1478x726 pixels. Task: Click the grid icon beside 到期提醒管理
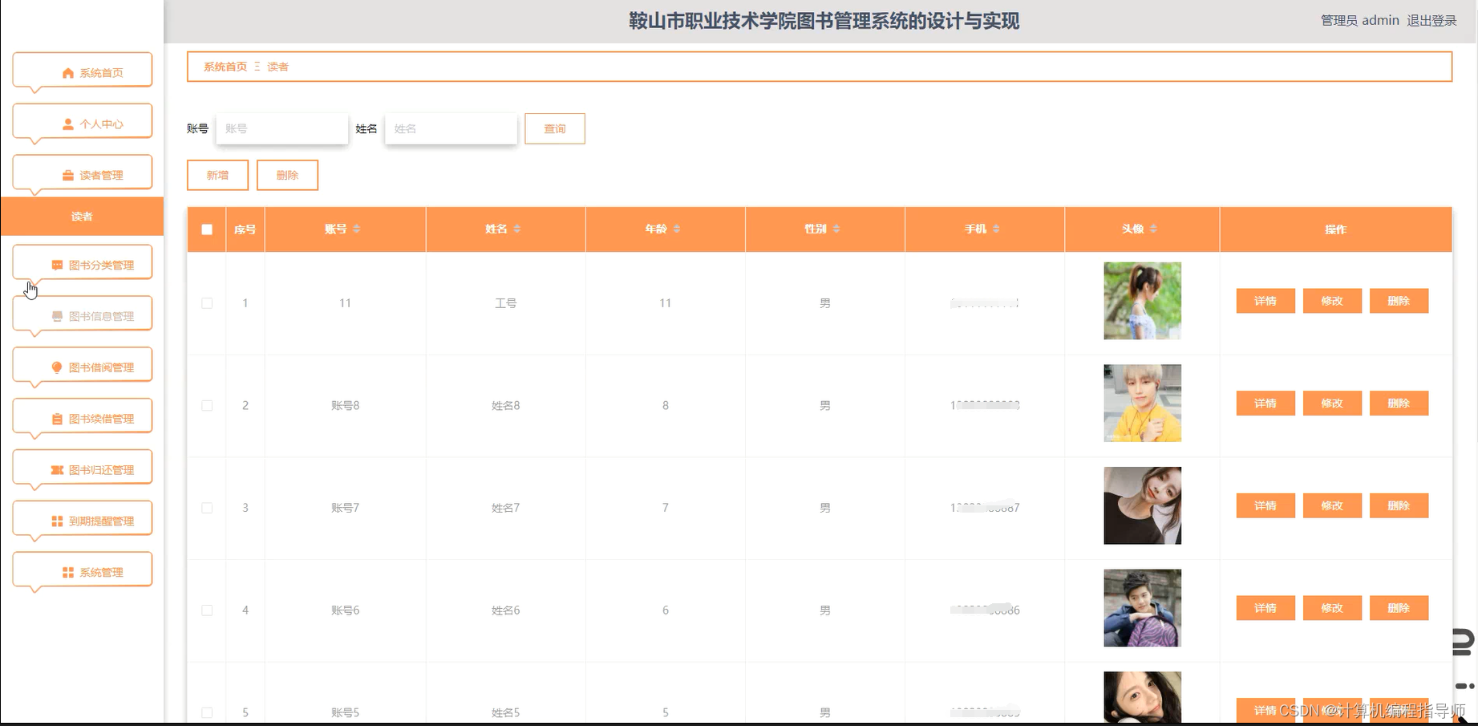(57, 521)
